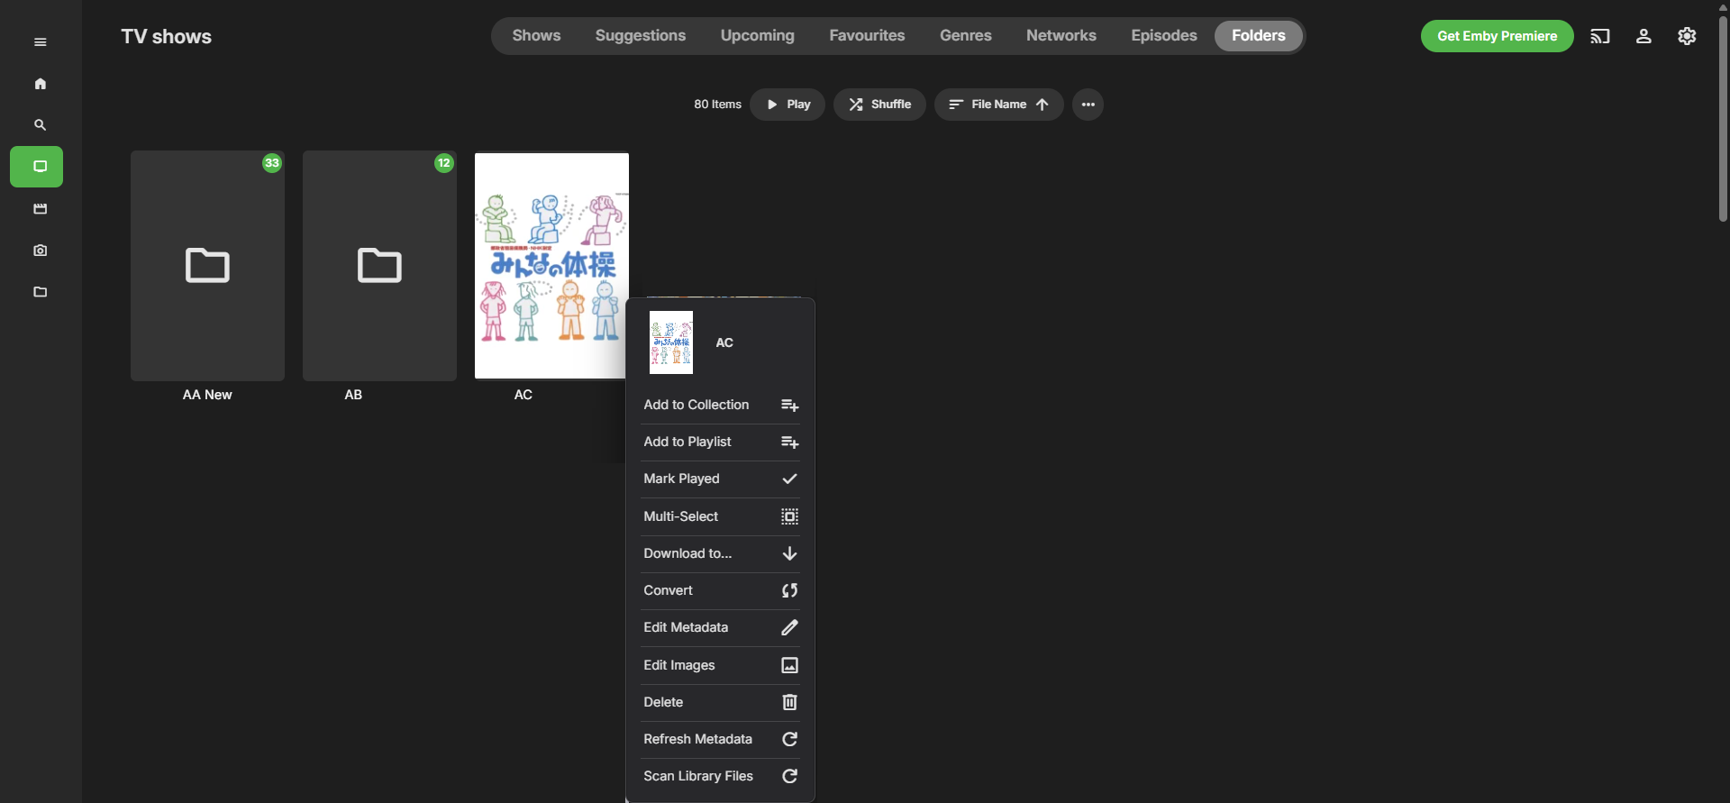
Task: Choose Download to... menu entry
Action: [721, 553]
